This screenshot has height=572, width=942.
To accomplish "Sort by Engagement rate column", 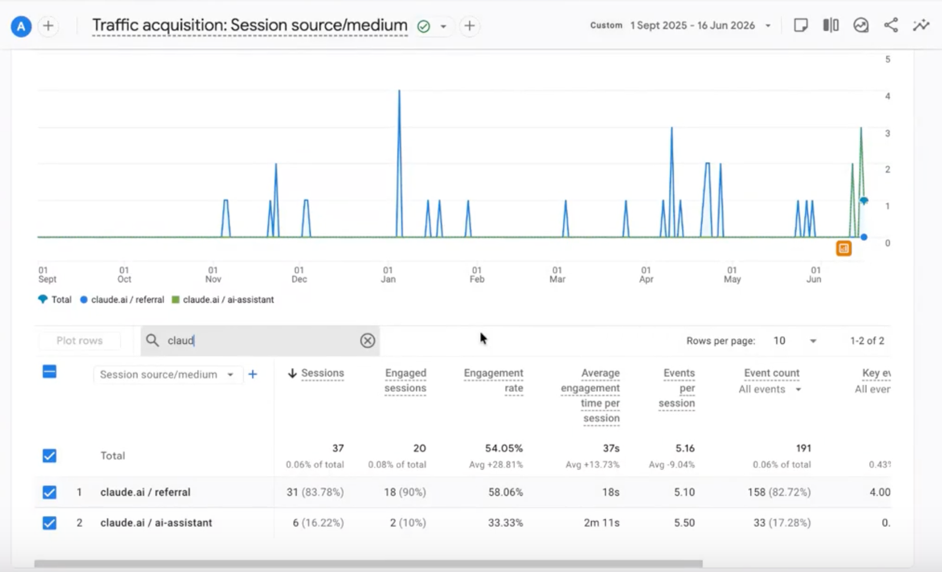I will click(493, 381).
